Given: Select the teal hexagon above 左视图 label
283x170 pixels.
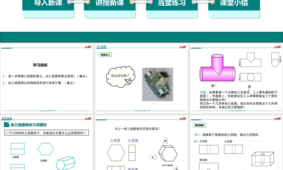Looking at the screenshot, I should 46,149.
